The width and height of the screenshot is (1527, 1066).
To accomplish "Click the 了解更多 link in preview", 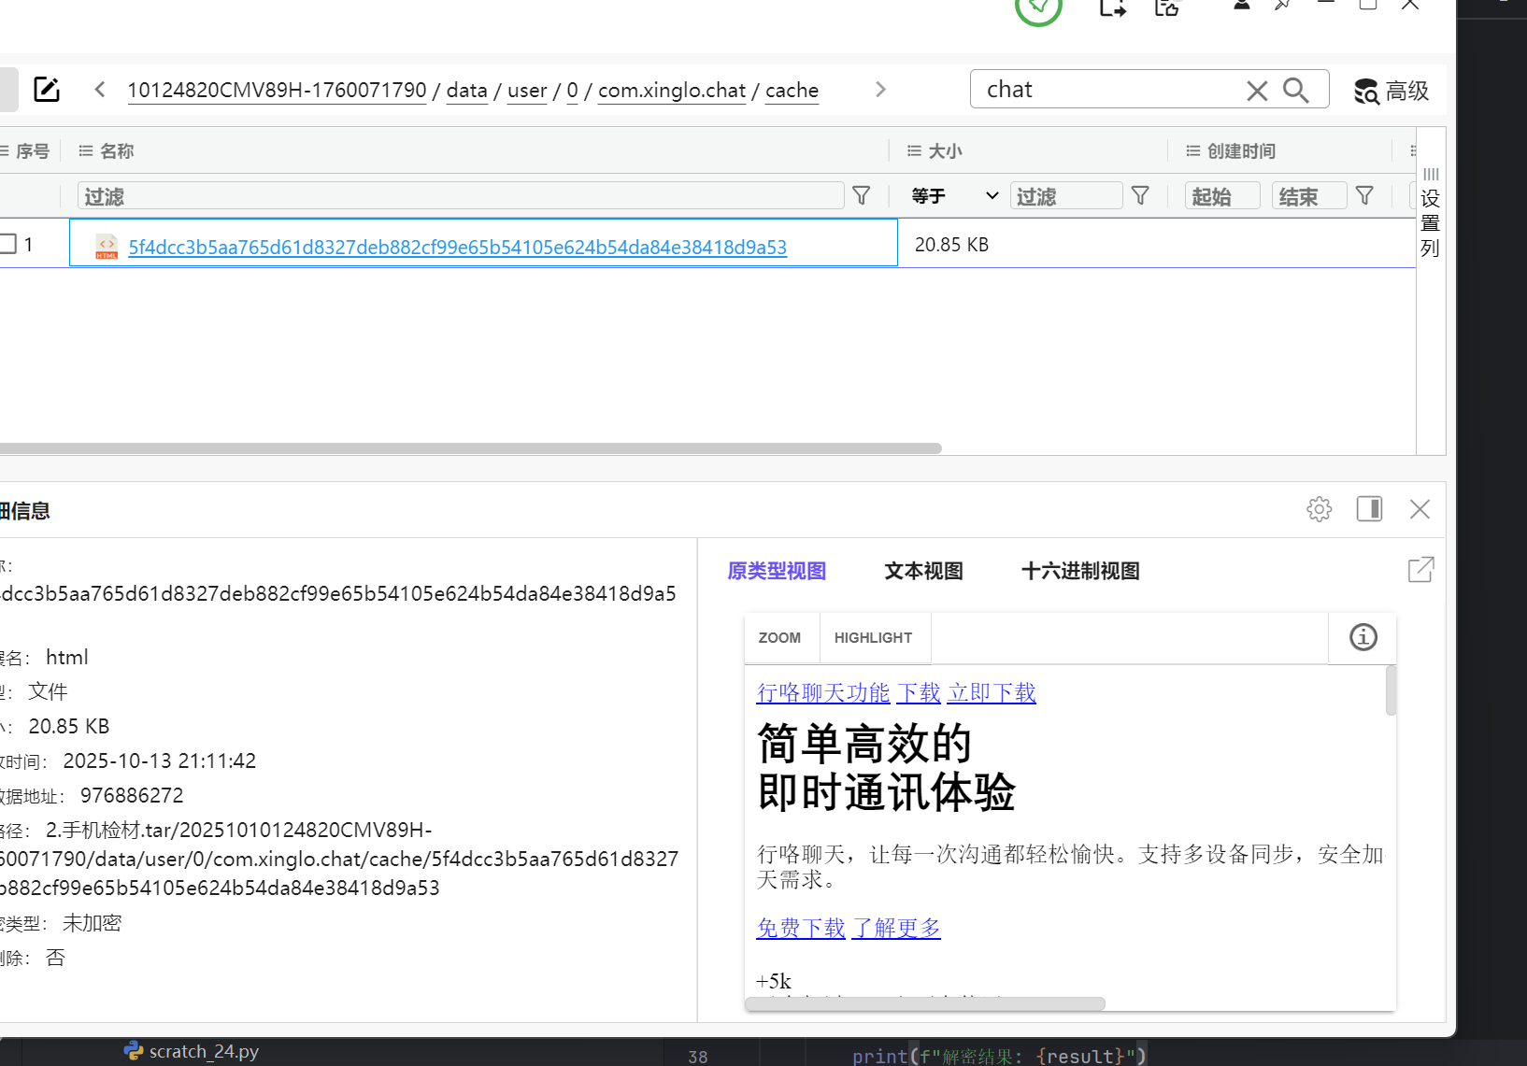I will [x=896, y=929].
